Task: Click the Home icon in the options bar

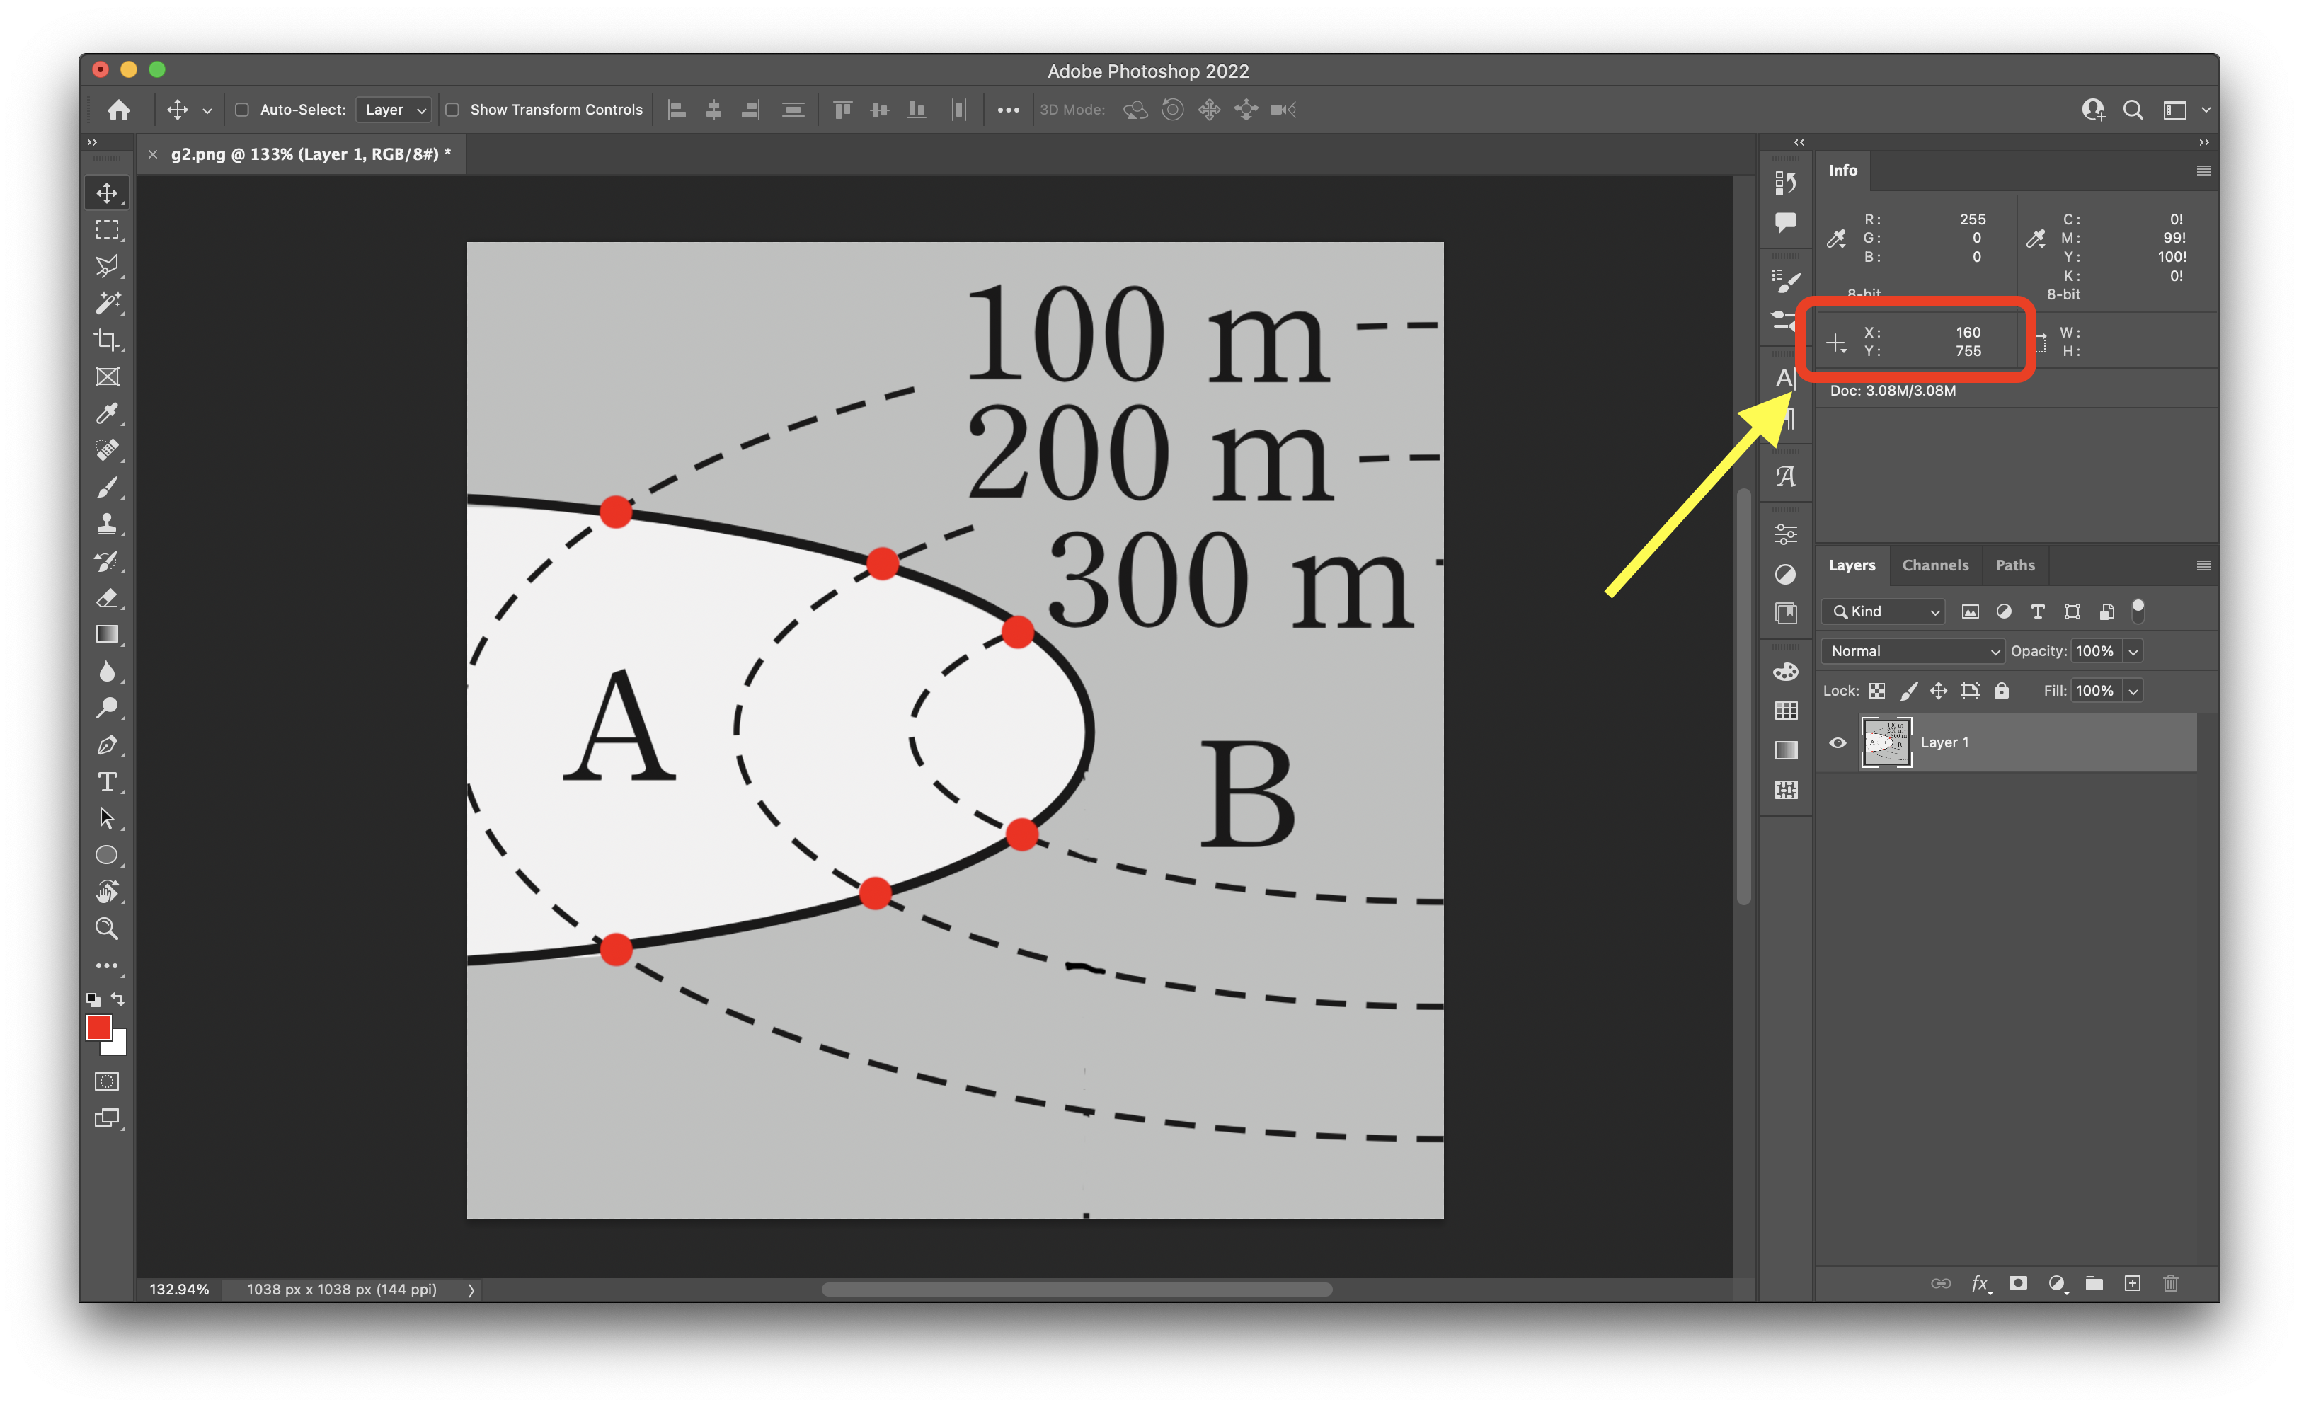Action: point(118,110)
